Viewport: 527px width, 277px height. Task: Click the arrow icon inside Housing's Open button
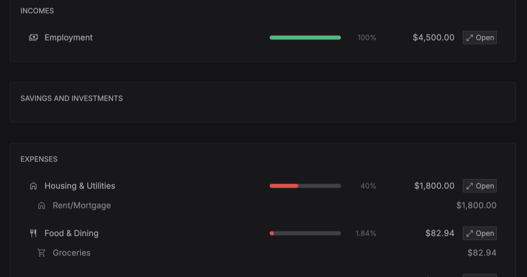pyautogui.click(x=470, y=186)
